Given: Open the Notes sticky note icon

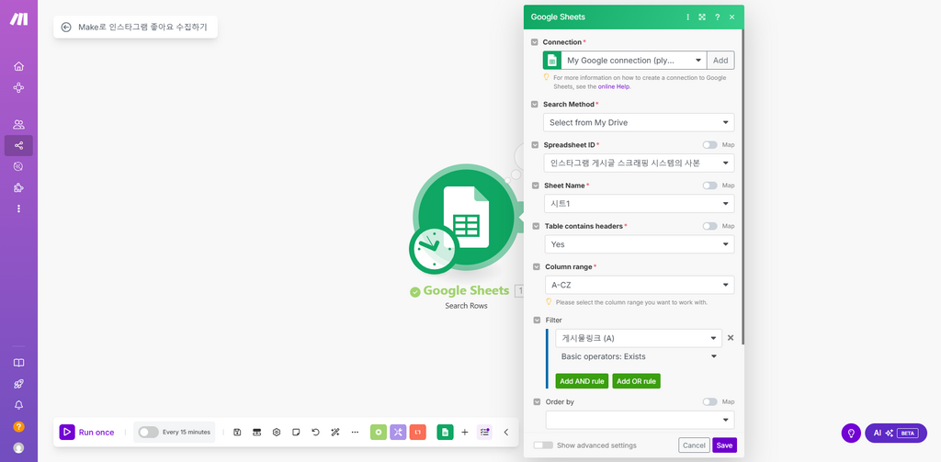Looking at the screenshot, I should coord(296,432).
